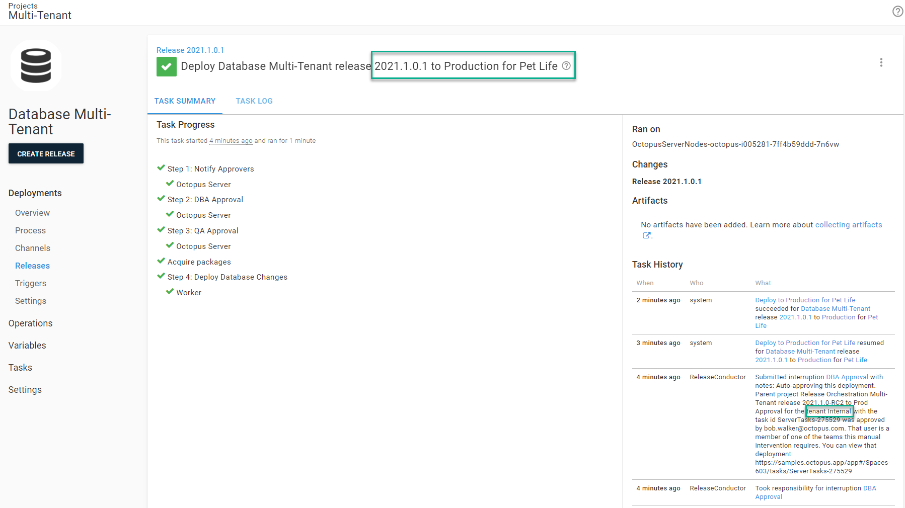Expand the Deployments section in the sidebar
The height and width of the screenshot is (508, 905).
click(x=34, y=193)
